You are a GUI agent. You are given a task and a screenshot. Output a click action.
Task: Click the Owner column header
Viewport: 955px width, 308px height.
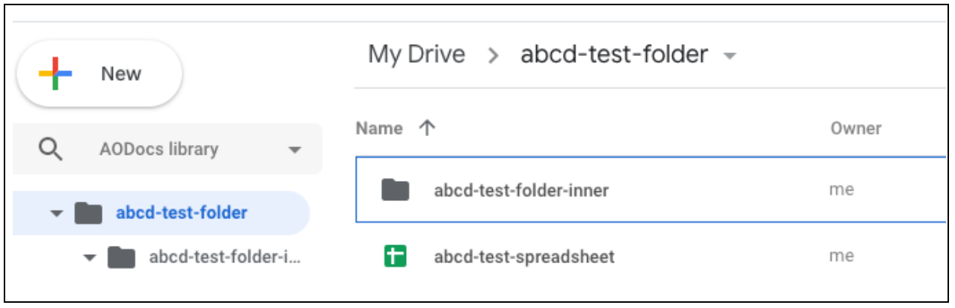click(856, 129)
